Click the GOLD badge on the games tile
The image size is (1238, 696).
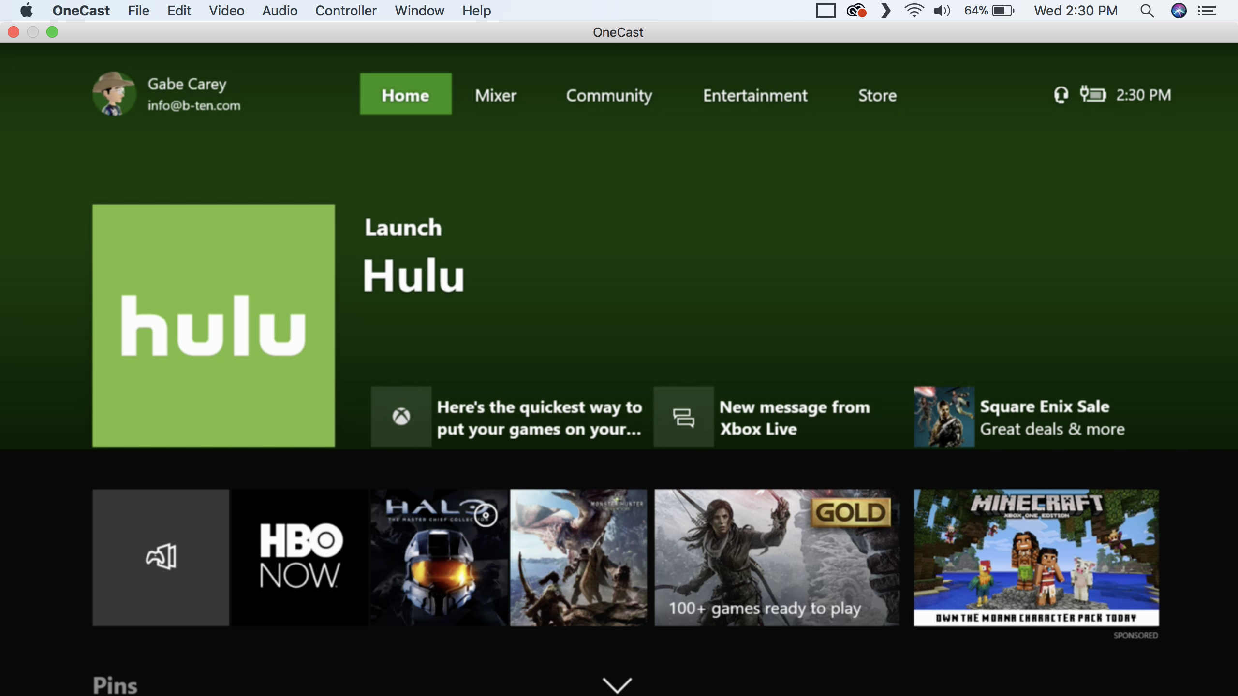(851, 512)
